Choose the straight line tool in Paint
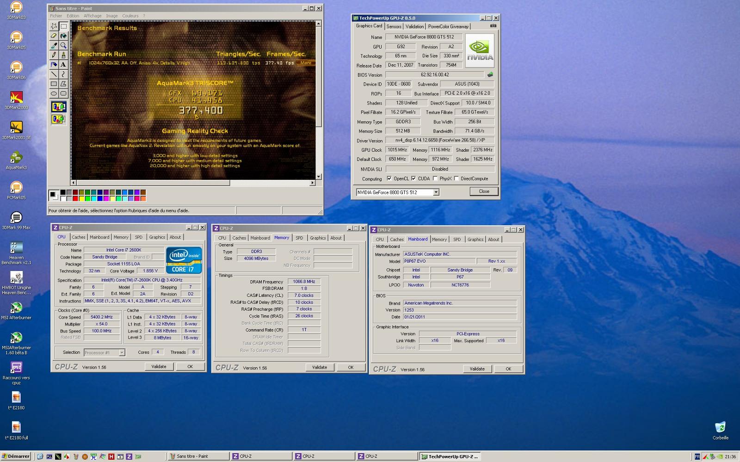This screenshot has width=740, height=462. tap(54, 74)
